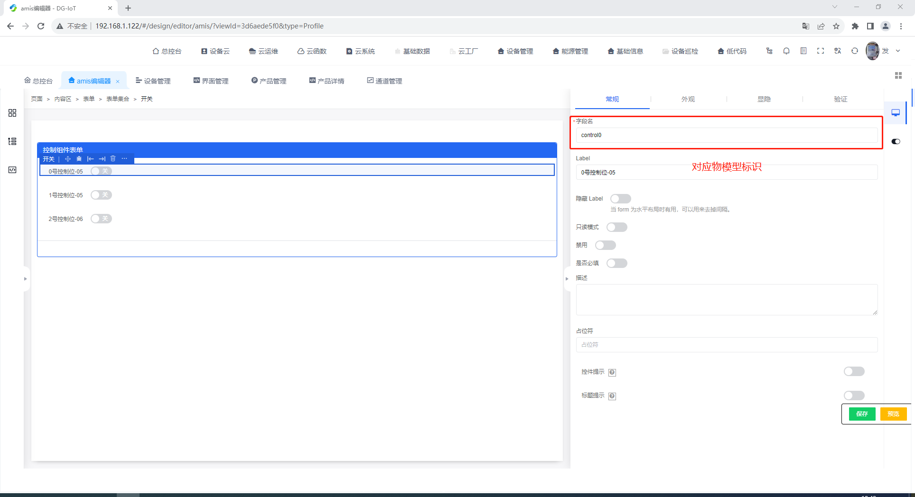915x497 pixels.
Task: Click the 表单集合 breadcrumb
Action: pyautogui.click(x=118, y=99)
